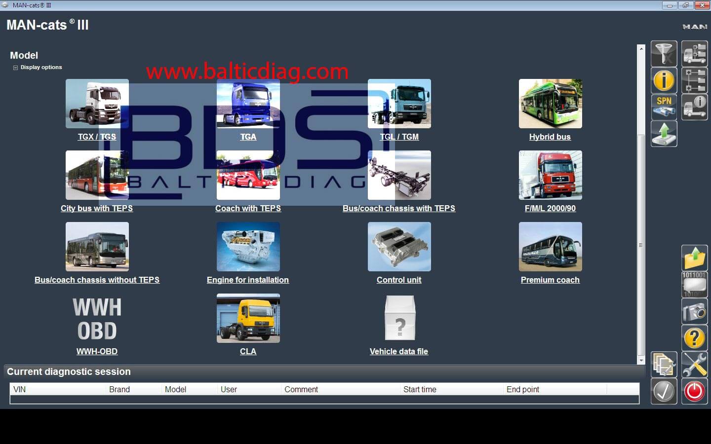Screen dimensions: 711x444
Task: Open the Control unit link
Action: [399, 280]
